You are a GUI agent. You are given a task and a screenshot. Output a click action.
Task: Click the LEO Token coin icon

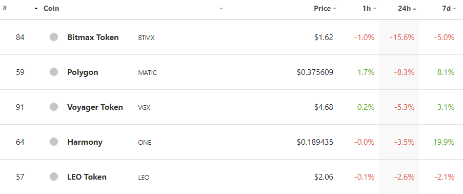pyautogui.click(x=54, y=177)
